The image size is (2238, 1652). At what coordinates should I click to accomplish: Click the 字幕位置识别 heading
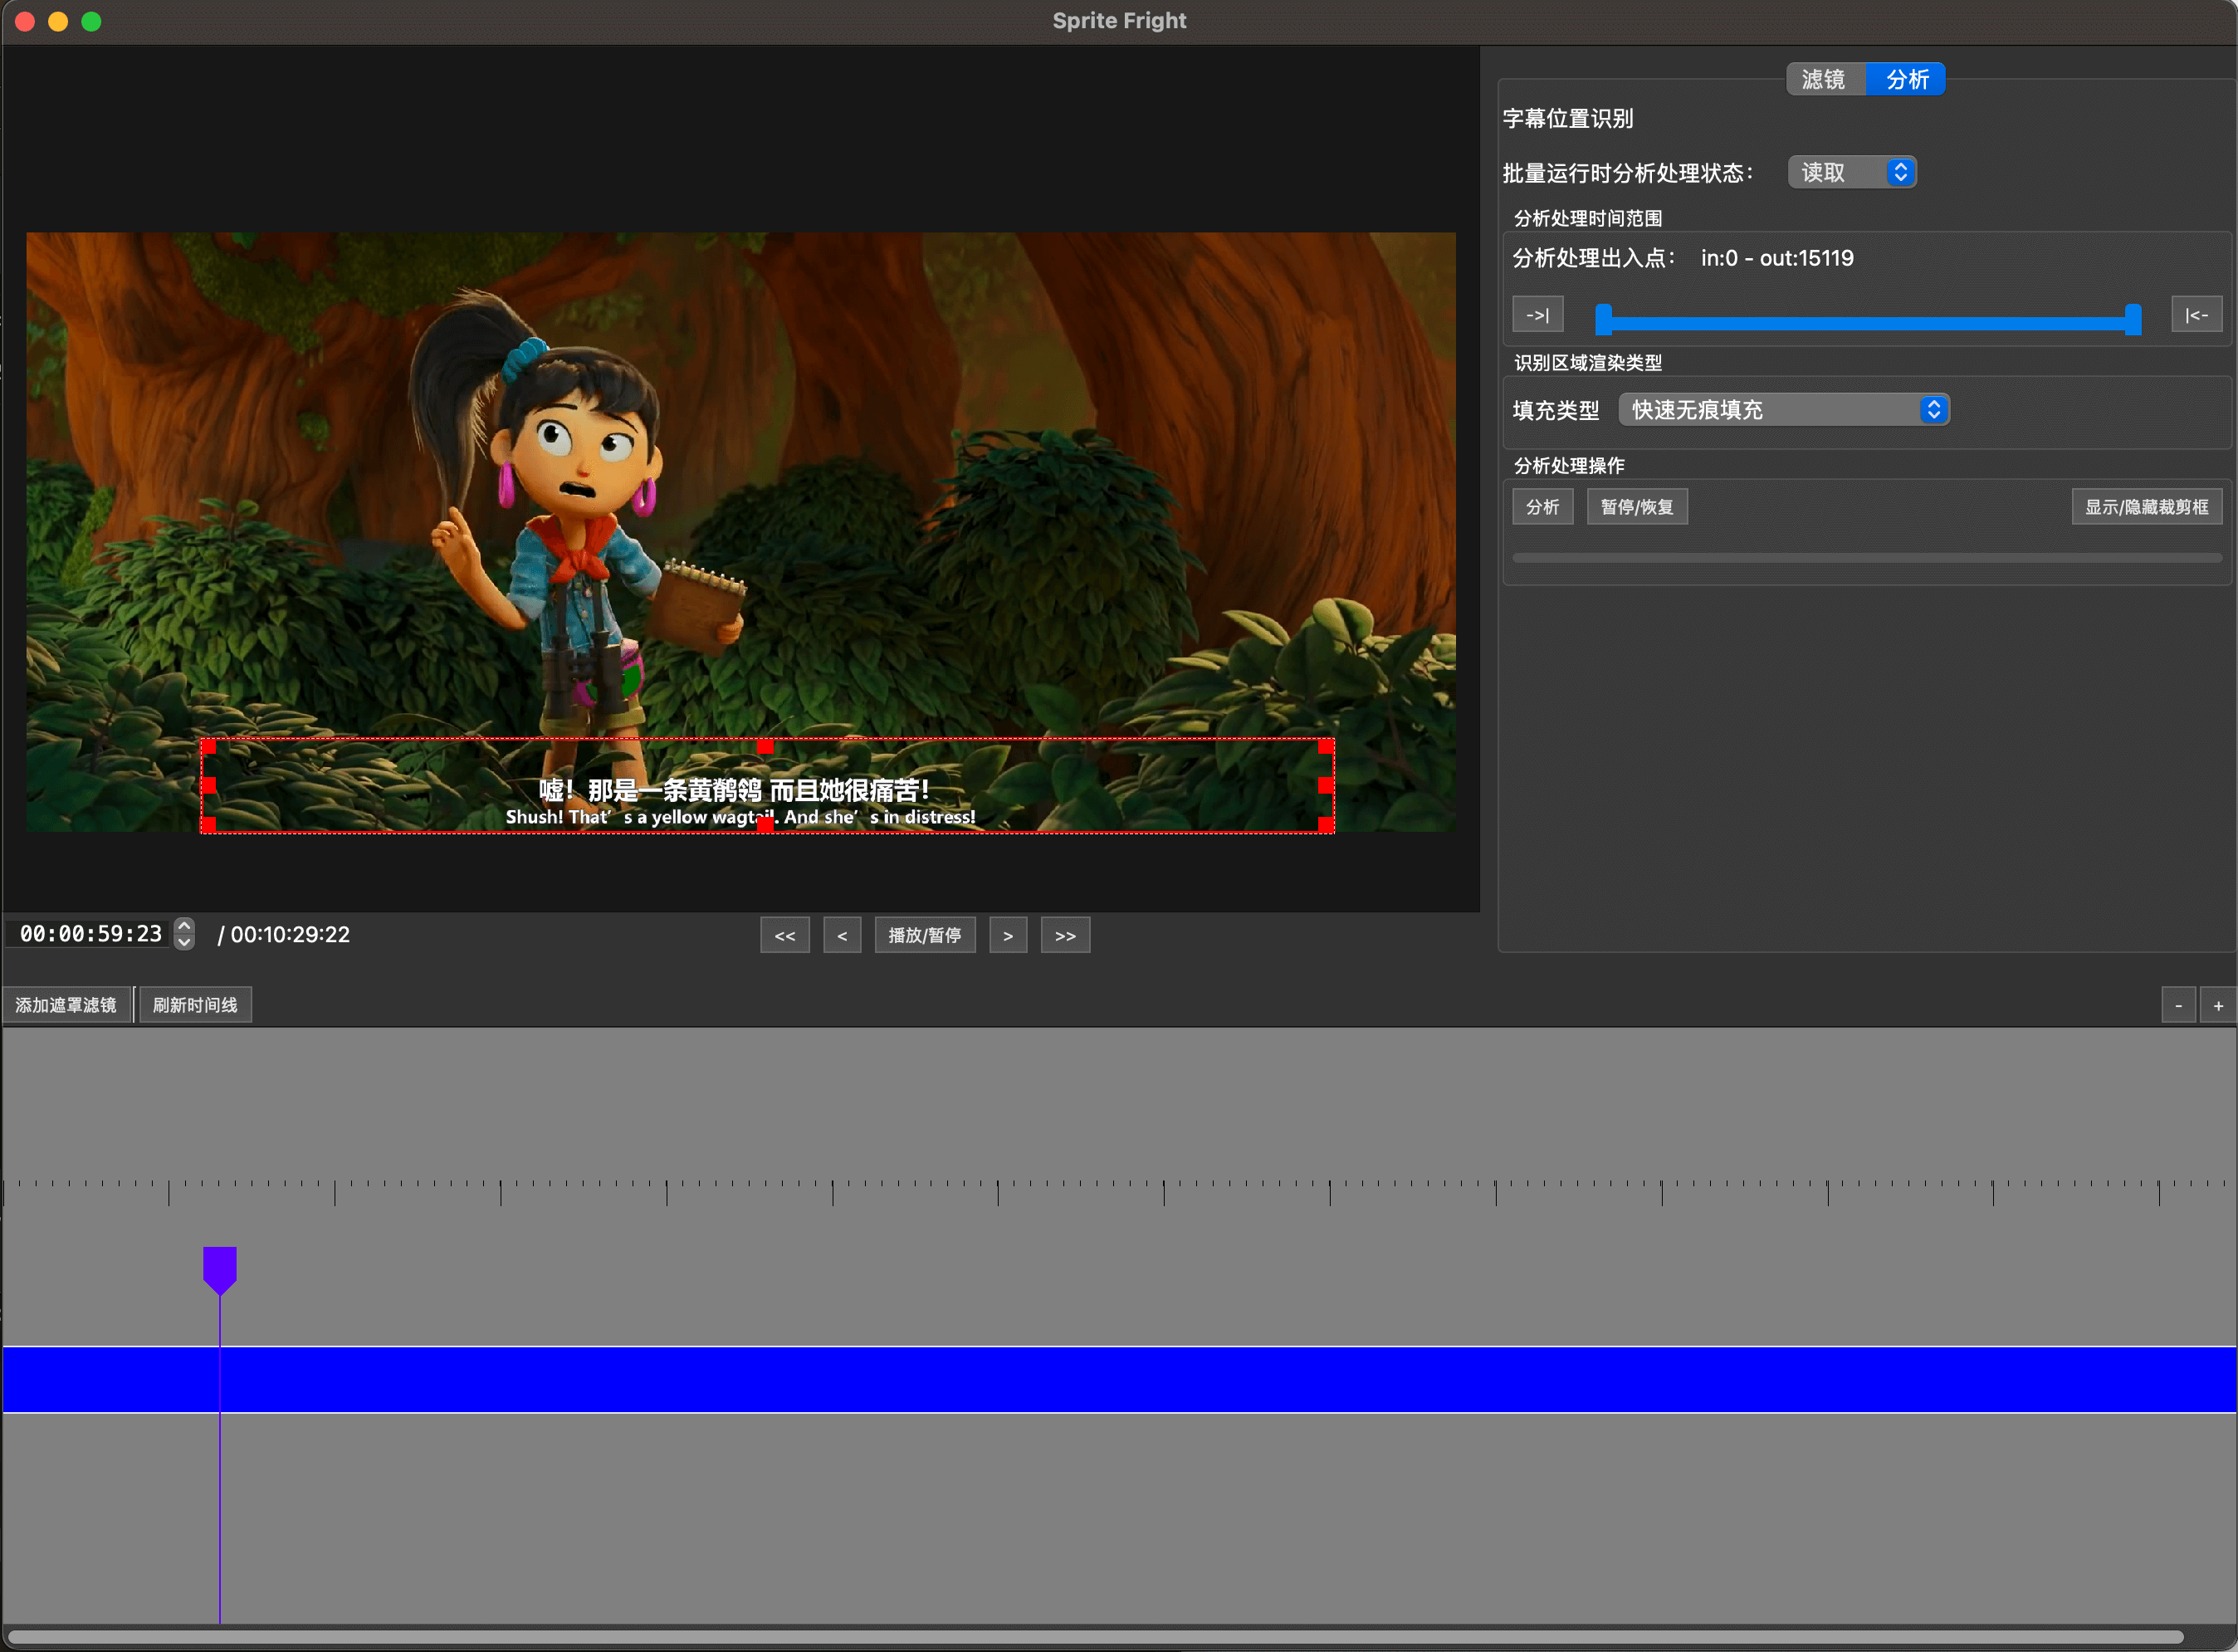click(1568, 118)
